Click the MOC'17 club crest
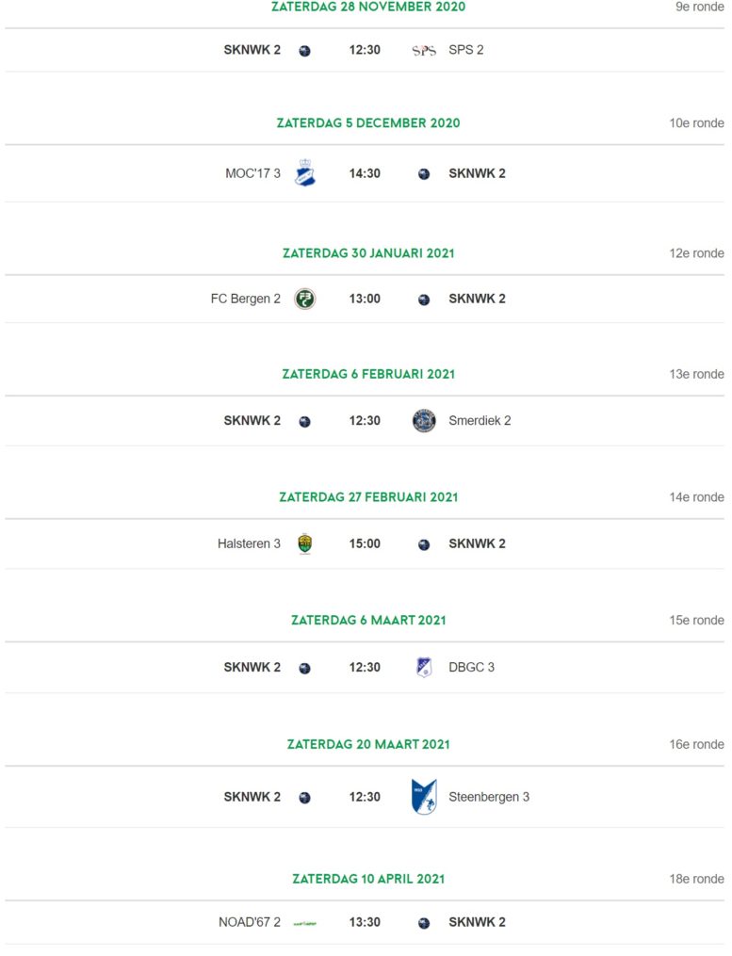The width and height of the screenshot is (732, 956). [305, 172]
